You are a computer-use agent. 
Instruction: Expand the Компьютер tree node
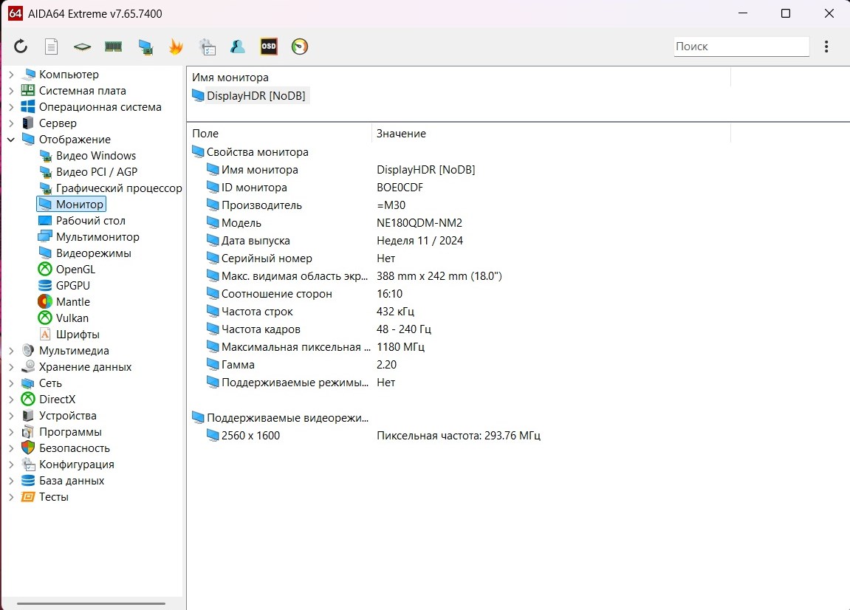pos(11,75)
